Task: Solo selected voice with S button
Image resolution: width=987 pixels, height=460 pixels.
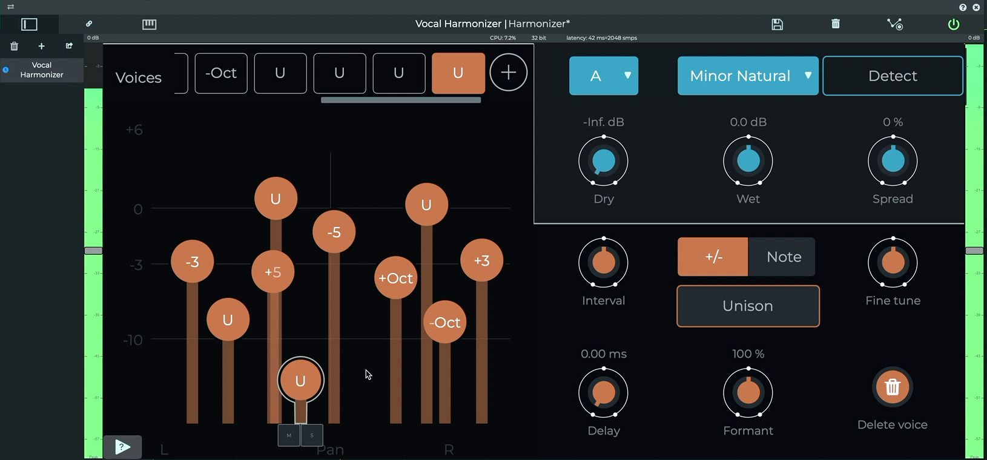Action: tap(312, 435)
